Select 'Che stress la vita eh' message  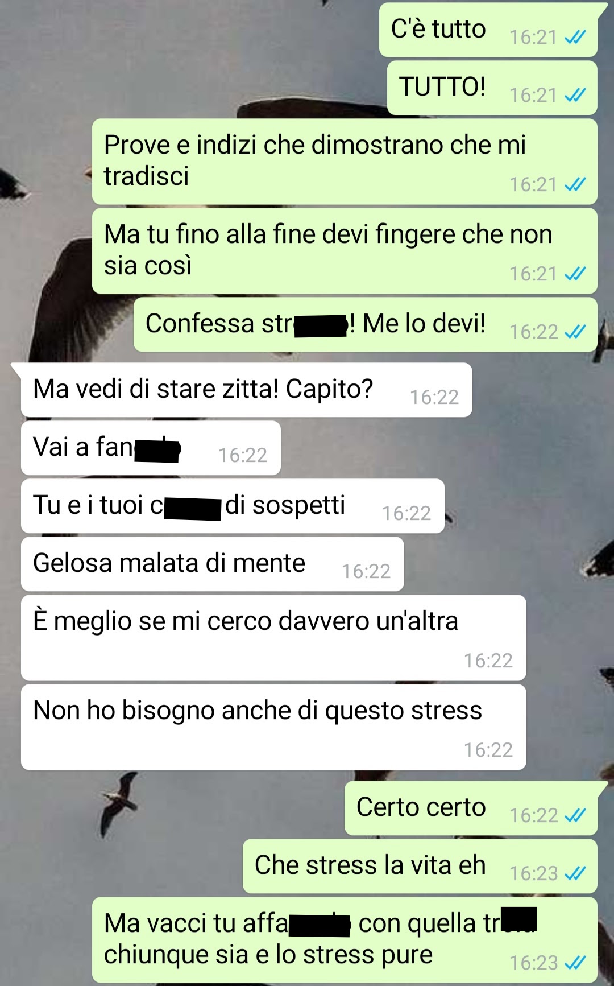pyautogui.click(x=420, y=867)
